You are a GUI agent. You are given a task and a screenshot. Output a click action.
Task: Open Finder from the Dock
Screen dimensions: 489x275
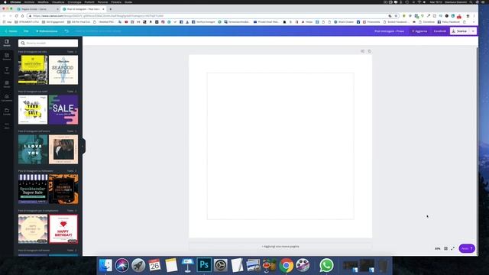pyautogui.click(x=105, y=265)
